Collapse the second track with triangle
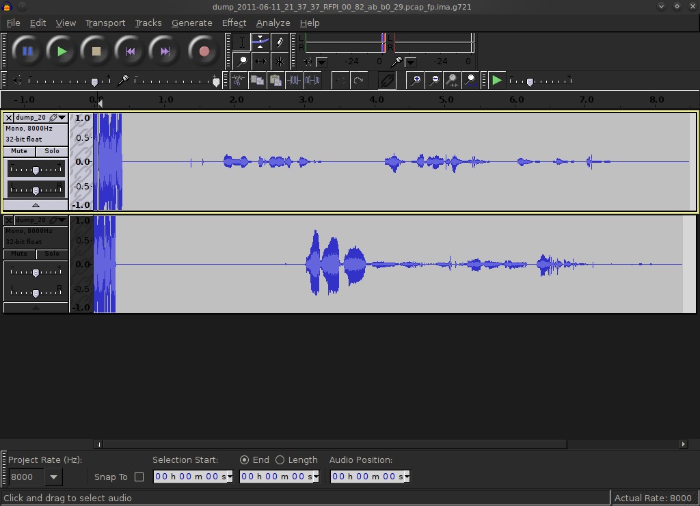The width and height of the screenshot is (700, 506). pyautogui.click(x=36, y=308)
